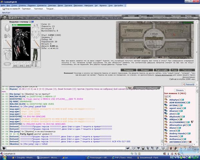Open the Навигация menu
The height and width of the screenshot is (160, 200).
[x=89, y=5]
